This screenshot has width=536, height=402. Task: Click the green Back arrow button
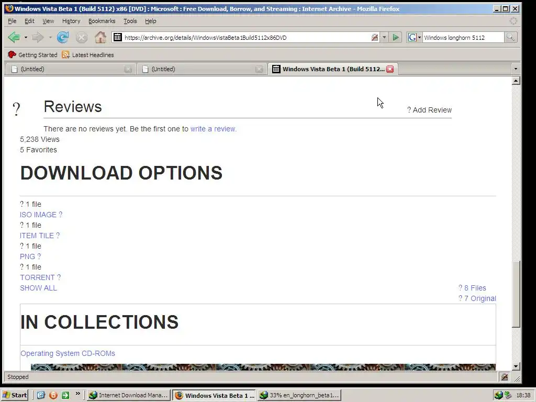pos(14,37)
